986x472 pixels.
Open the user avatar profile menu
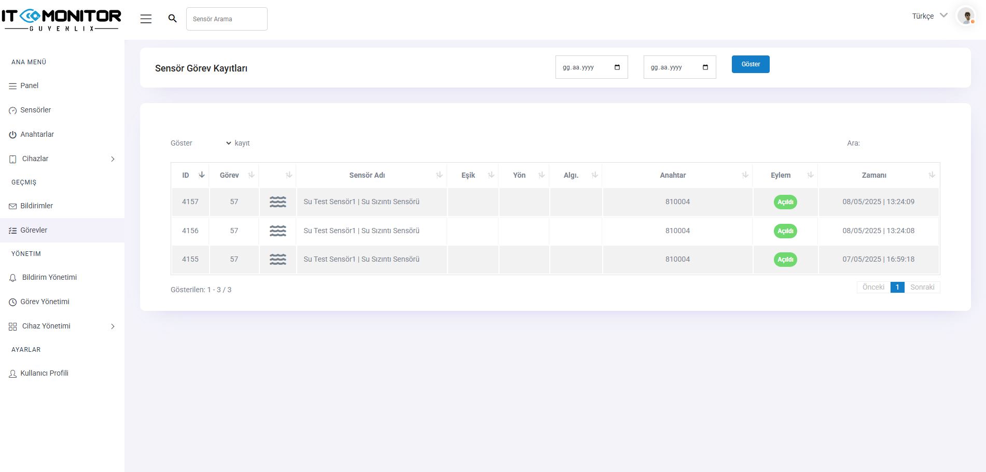coord(966,16)
